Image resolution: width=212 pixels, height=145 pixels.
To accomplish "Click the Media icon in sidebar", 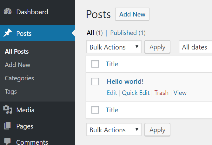I will click(x=8, y=110).
